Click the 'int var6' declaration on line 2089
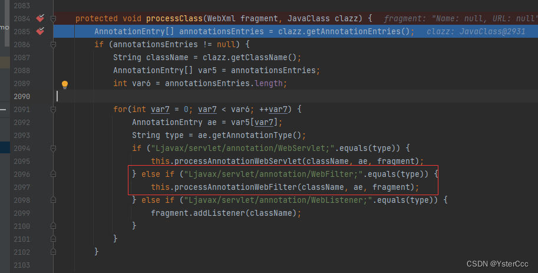 (132, 84)
